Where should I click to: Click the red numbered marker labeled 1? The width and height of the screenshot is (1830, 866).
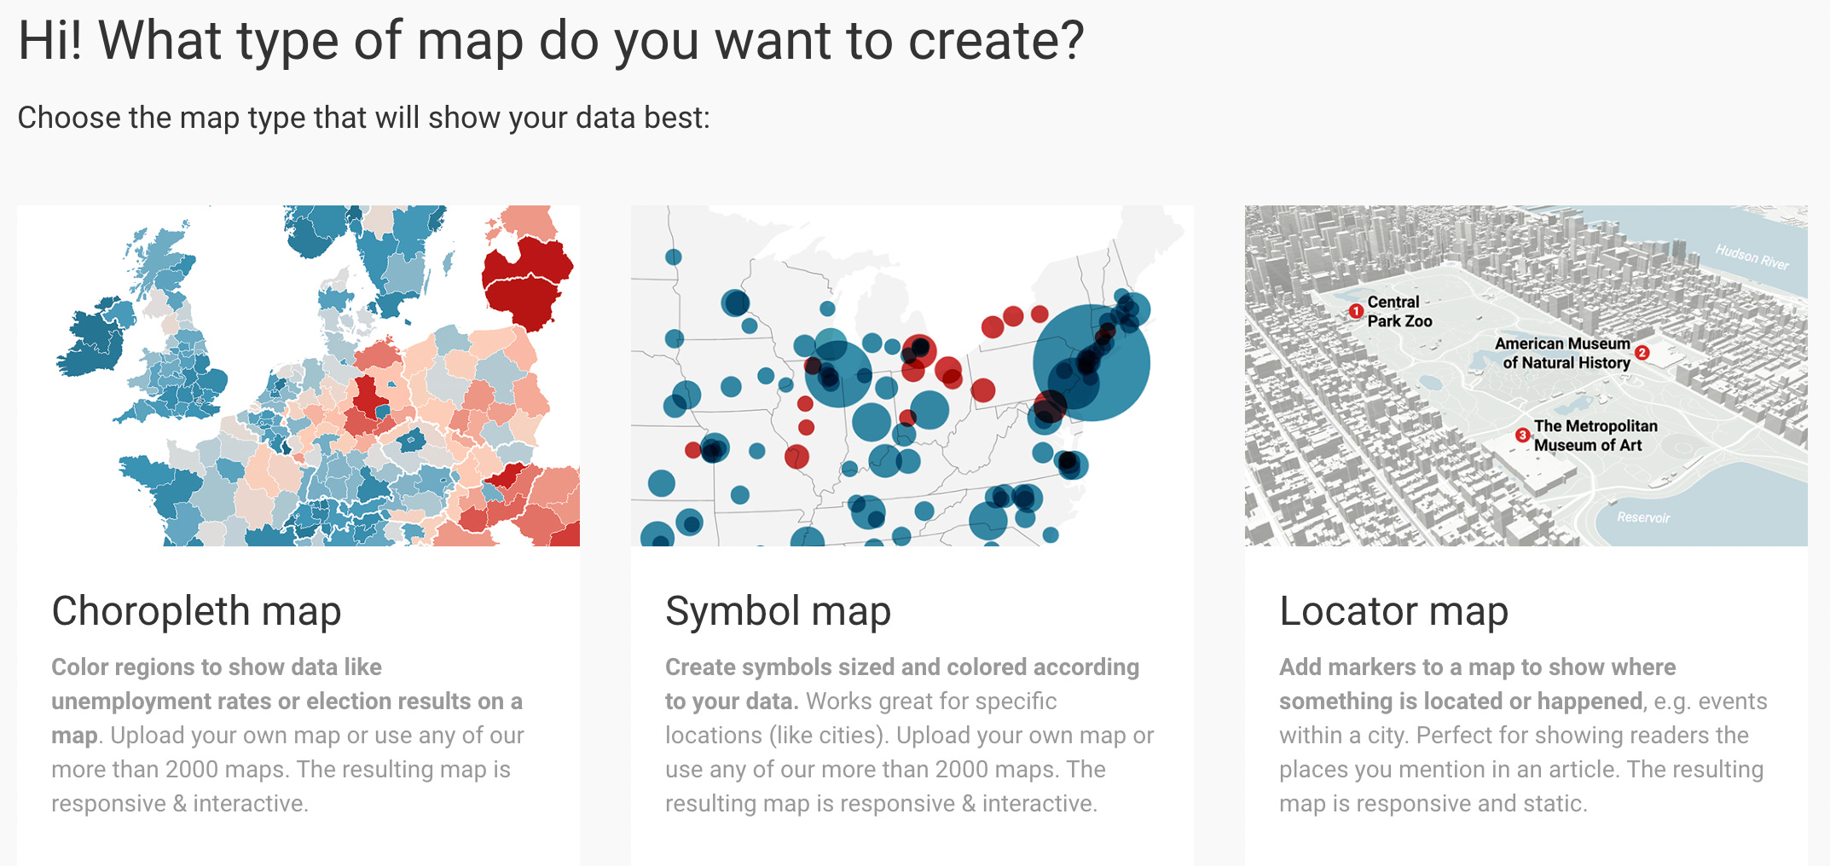(1356, 311)
